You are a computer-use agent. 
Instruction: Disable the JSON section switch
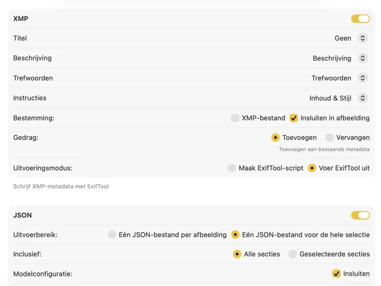tap(360, 215)
